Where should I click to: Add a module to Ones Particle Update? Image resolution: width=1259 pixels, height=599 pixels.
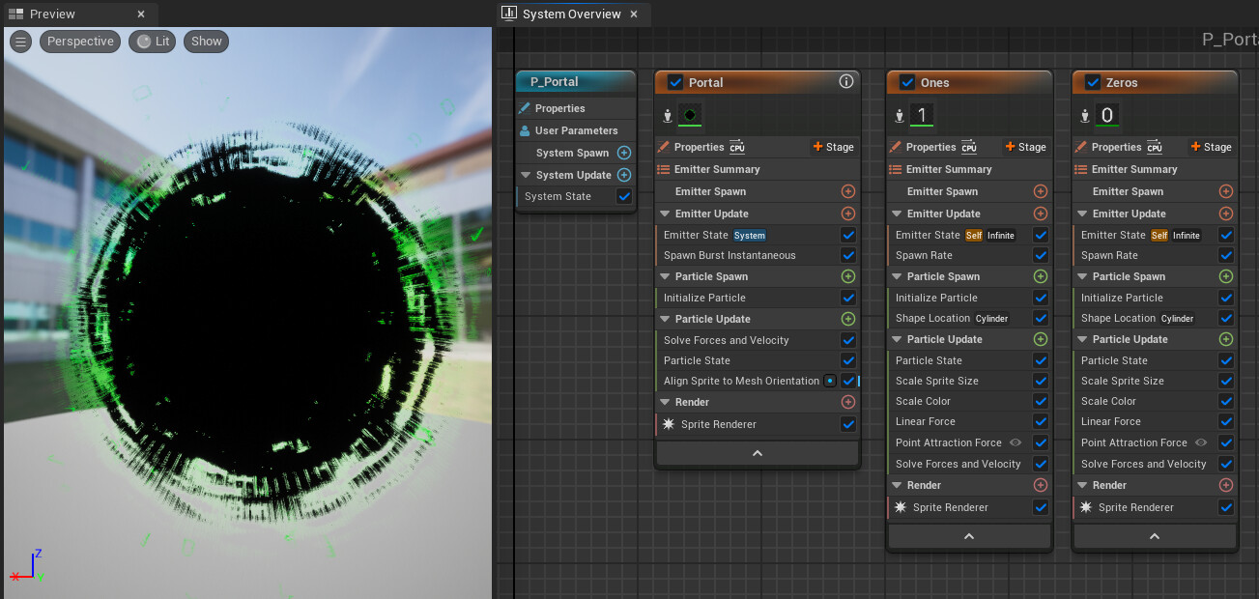coord(1041,339)
